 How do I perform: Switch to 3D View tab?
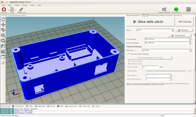(4, 15)
